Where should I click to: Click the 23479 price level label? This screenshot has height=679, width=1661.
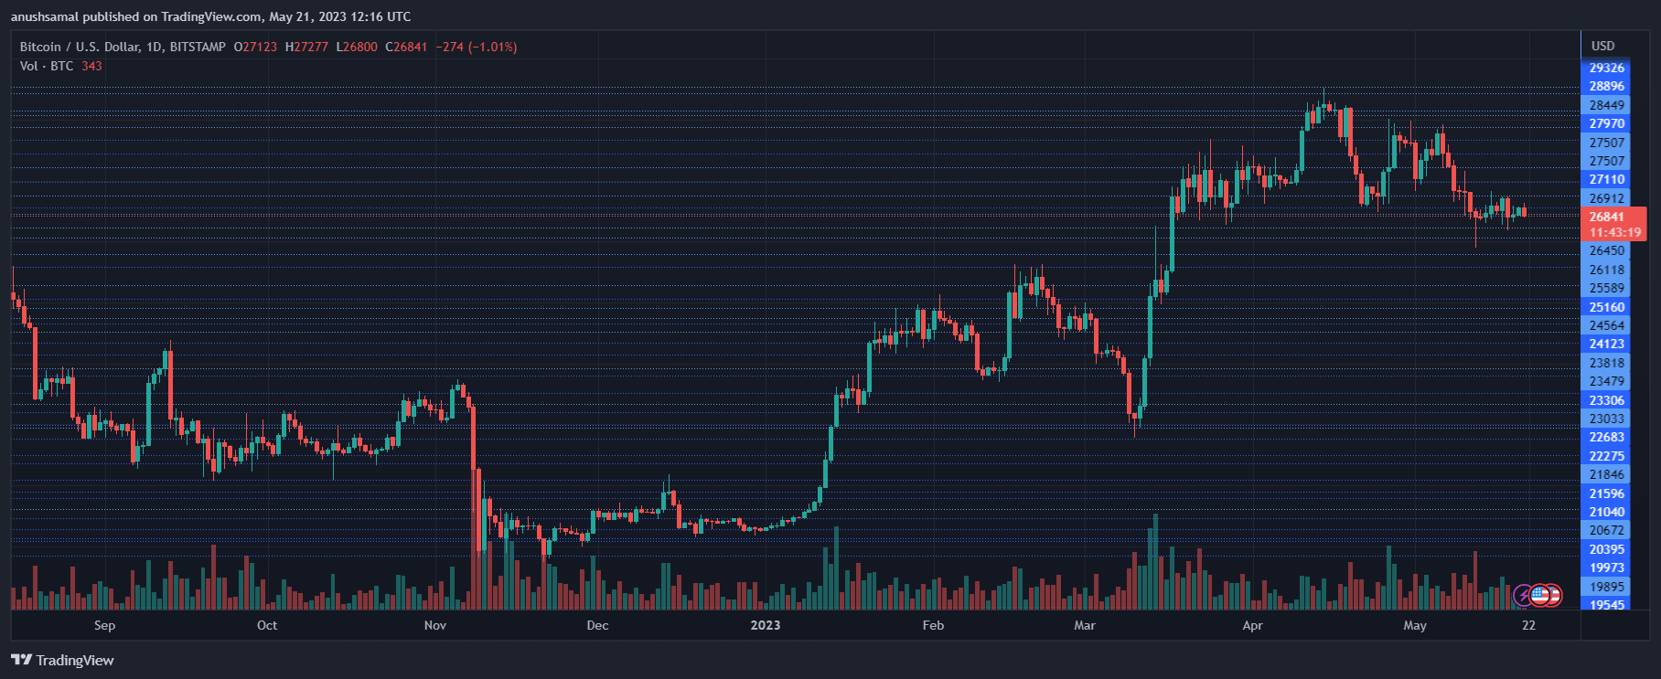coord(1606,381)
